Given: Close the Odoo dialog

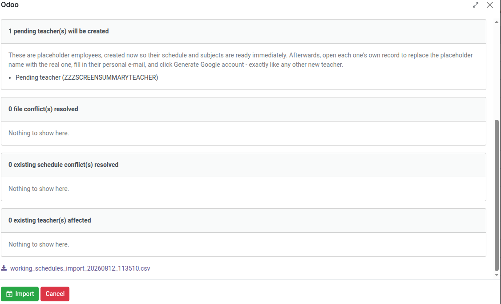Looking at the screenshot, I should click(490, 5).
